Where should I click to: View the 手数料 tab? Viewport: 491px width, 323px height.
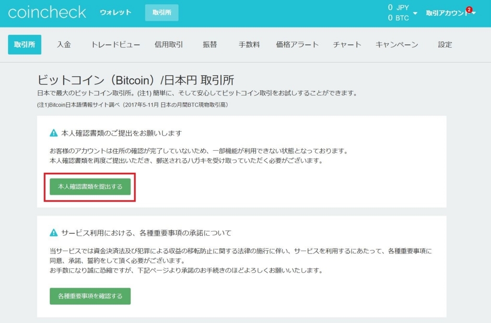(249, 45)
